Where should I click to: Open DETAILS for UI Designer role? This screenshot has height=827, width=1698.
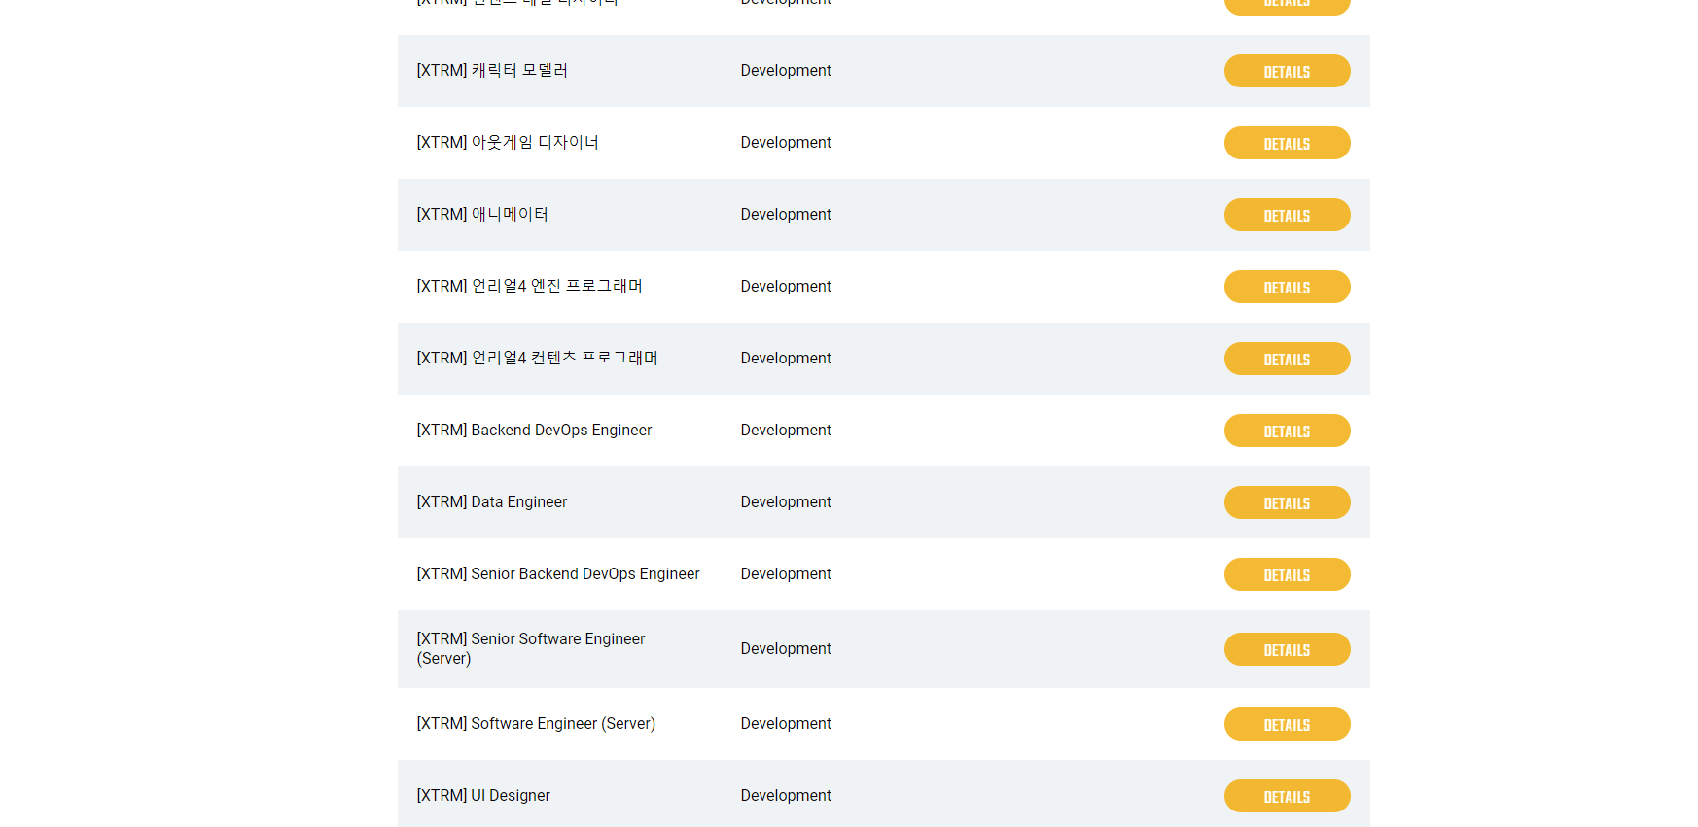pyautogui.click(x=1286, y=796)
